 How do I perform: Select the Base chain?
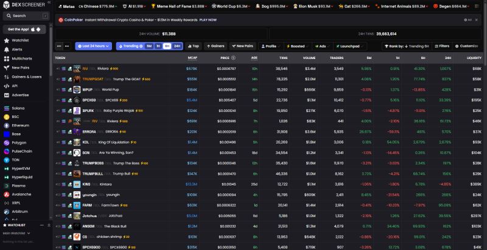point(16,134)
